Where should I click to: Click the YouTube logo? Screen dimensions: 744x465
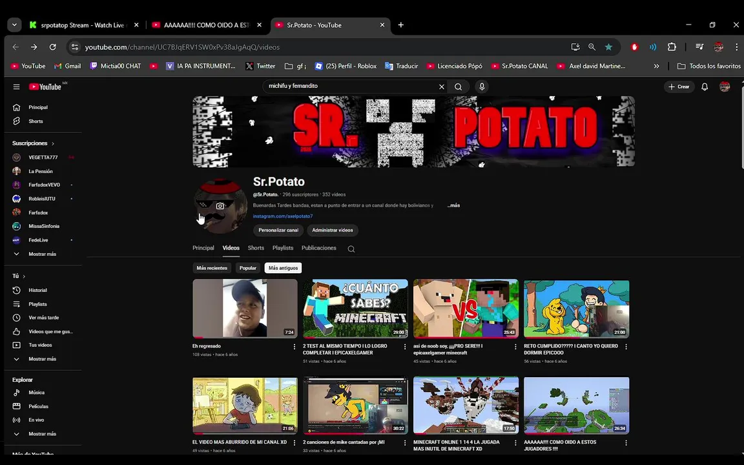click(x=45, y=87)
